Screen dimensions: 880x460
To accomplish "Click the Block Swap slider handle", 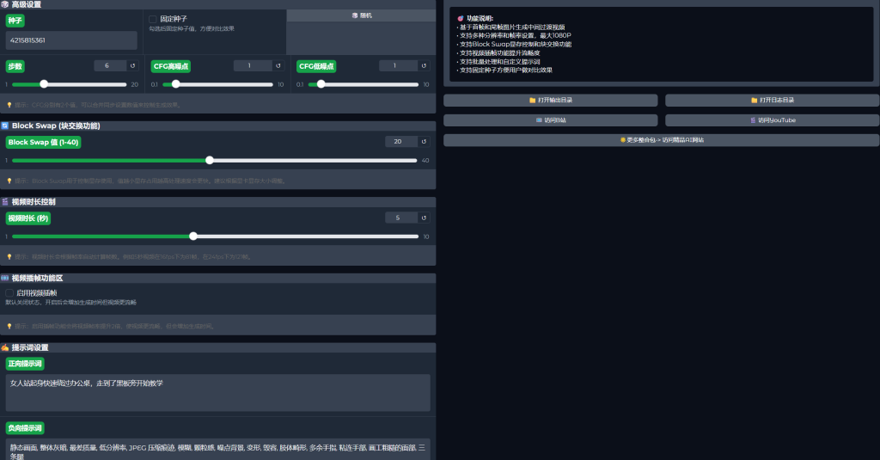I will coord(210,160).
